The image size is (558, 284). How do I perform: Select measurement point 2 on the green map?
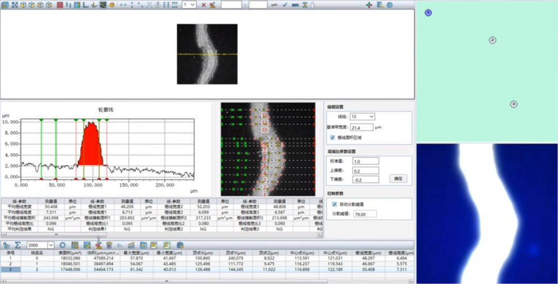tap(492, 40)
